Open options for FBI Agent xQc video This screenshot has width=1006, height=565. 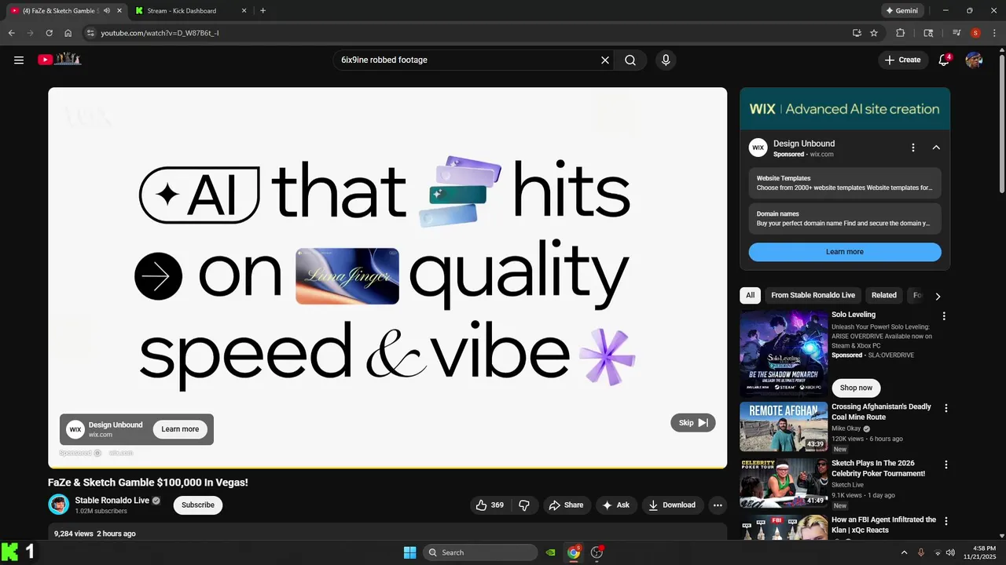point(946,521)
